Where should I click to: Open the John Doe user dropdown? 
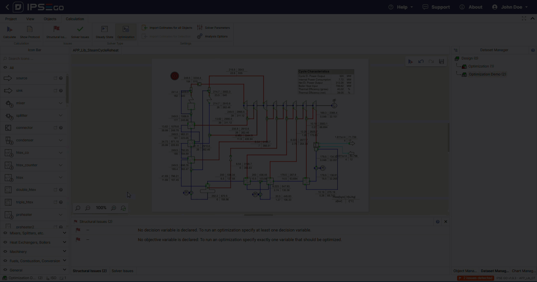pyautogui.click(x=510, y=7)
